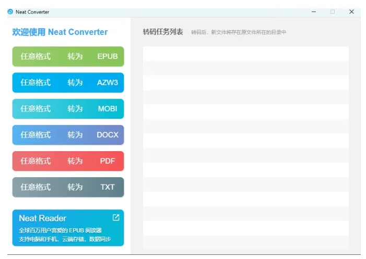Close the Neat Converter window

(351, 11)
